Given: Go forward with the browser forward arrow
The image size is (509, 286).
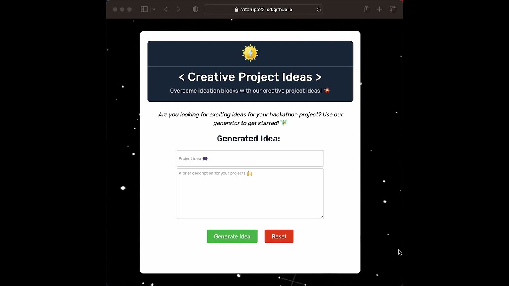Looking at the screenshot, I should tap(179, 9).
